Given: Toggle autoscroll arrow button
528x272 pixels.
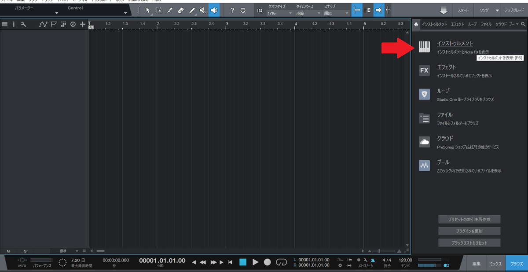Looking at the screenshot, I should click(378, 10).
